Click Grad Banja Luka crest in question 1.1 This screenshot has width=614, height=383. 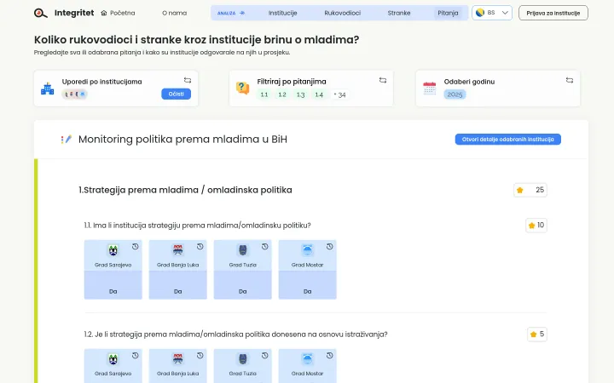click(x=177, y=250)
